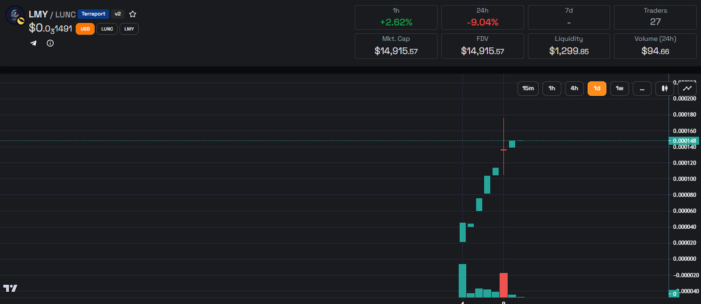This screenshot has height=304, width=701.
Task: Select the 4h timeframe
Action: click(574, 89)
